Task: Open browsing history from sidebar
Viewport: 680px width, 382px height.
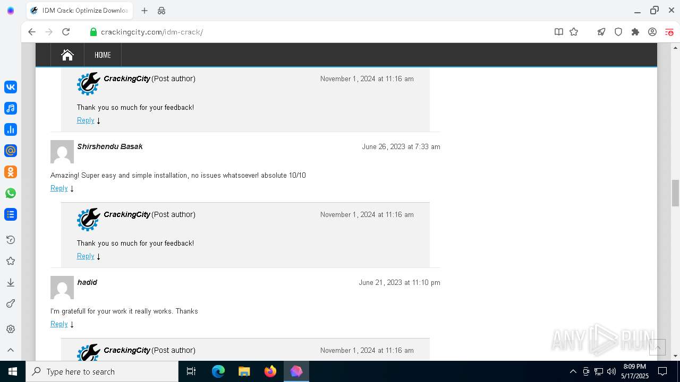Action: coord(11,240)
